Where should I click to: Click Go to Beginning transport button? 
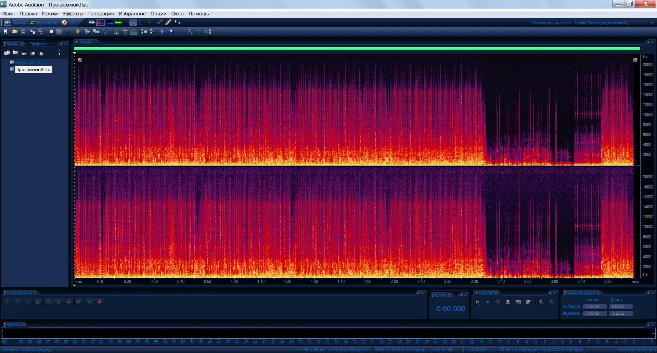[59, 302]
